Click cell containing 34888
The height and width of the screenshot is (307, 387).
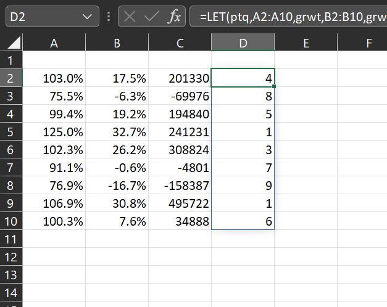pyautogui.click(x=180, y=221)
